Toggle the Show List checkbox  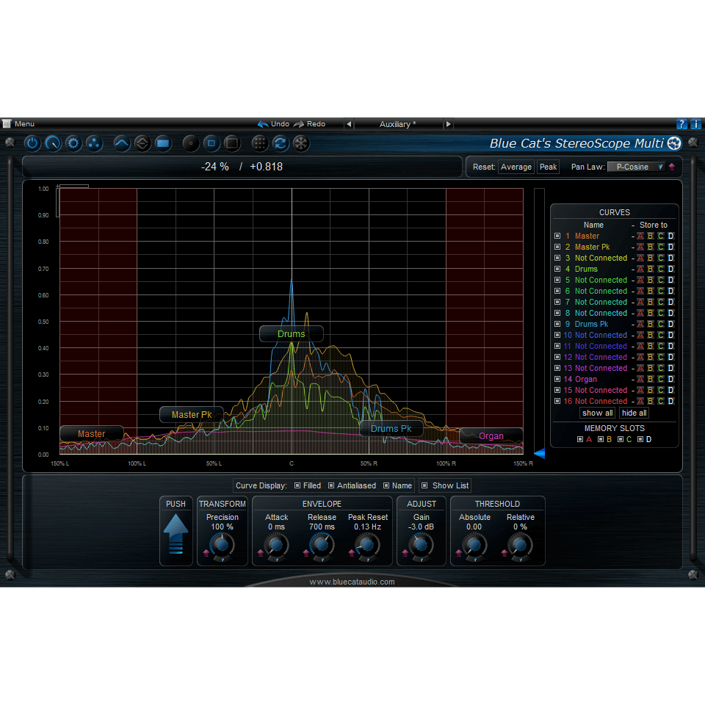point(424,485)
